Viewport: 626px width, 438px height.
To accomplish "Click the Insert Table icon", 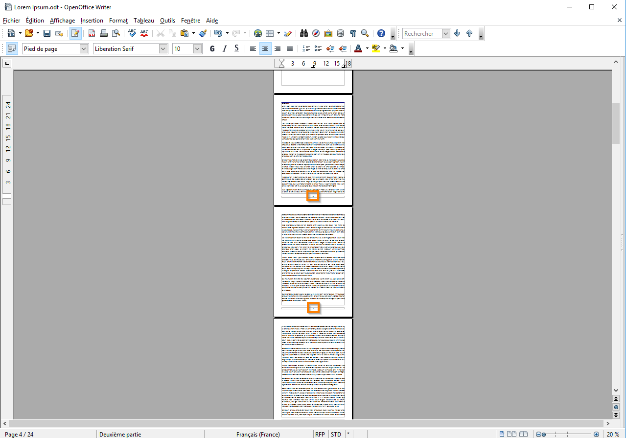I will pyautogui.click(x=270, y=33).
